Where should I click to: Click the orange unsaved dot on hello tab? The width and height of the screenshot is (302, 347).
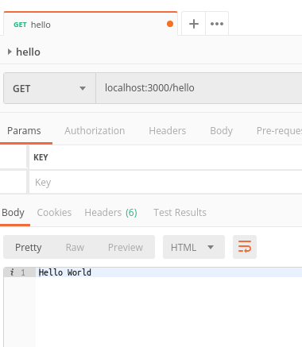pos(170,24)
